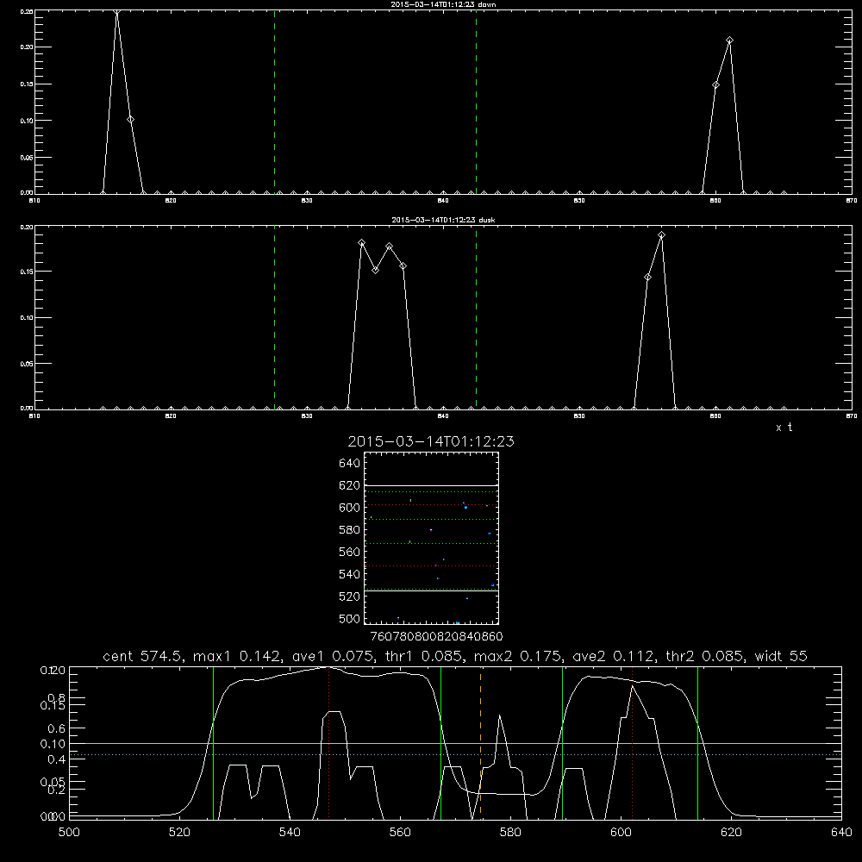Click the '810' tick label under dusk plot
This screenshot has height=862, width=862.
point(34,416)
